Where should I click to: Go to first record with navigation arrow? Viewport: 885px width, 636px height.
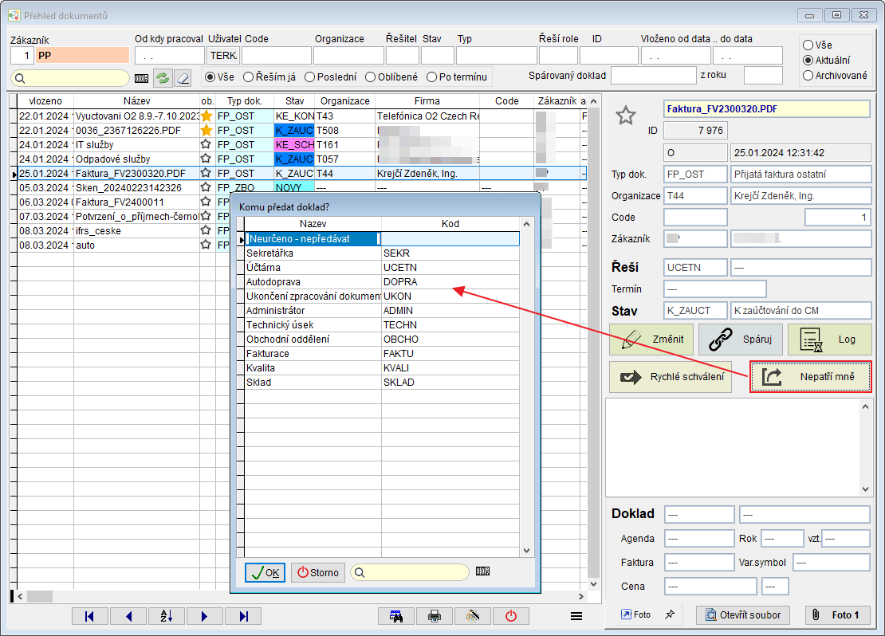coord(90,616)
